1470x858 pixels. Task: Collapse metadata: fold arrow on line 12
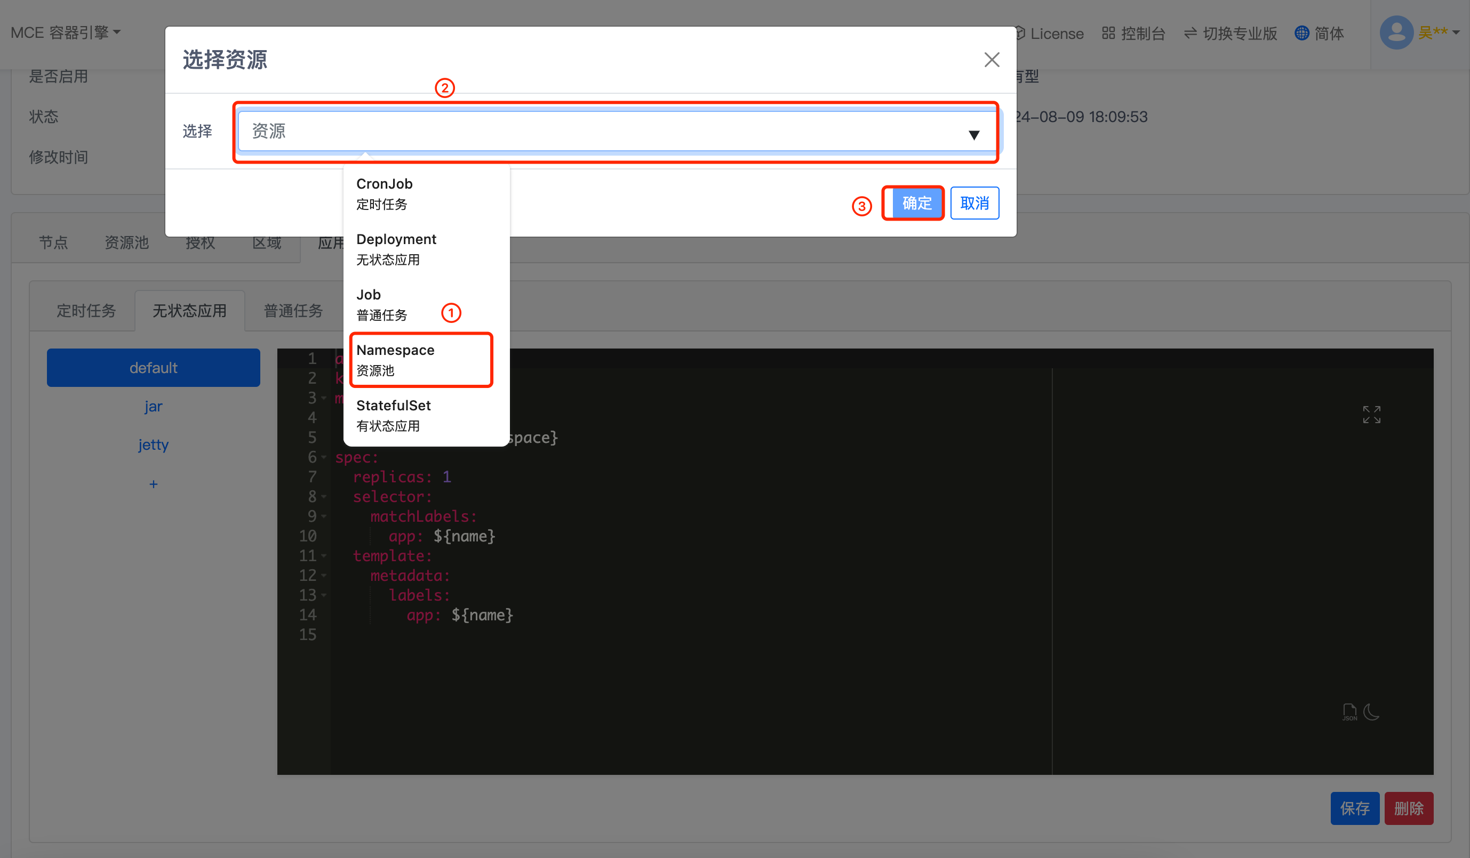[324, 576]
